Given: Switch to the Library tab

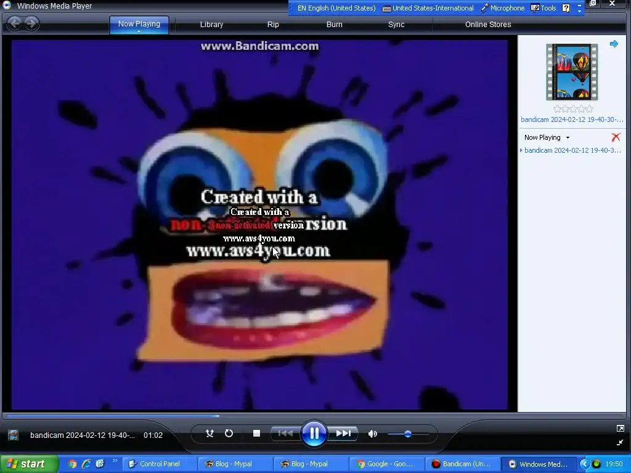Looking at the screenshot, I should [211, 25].
